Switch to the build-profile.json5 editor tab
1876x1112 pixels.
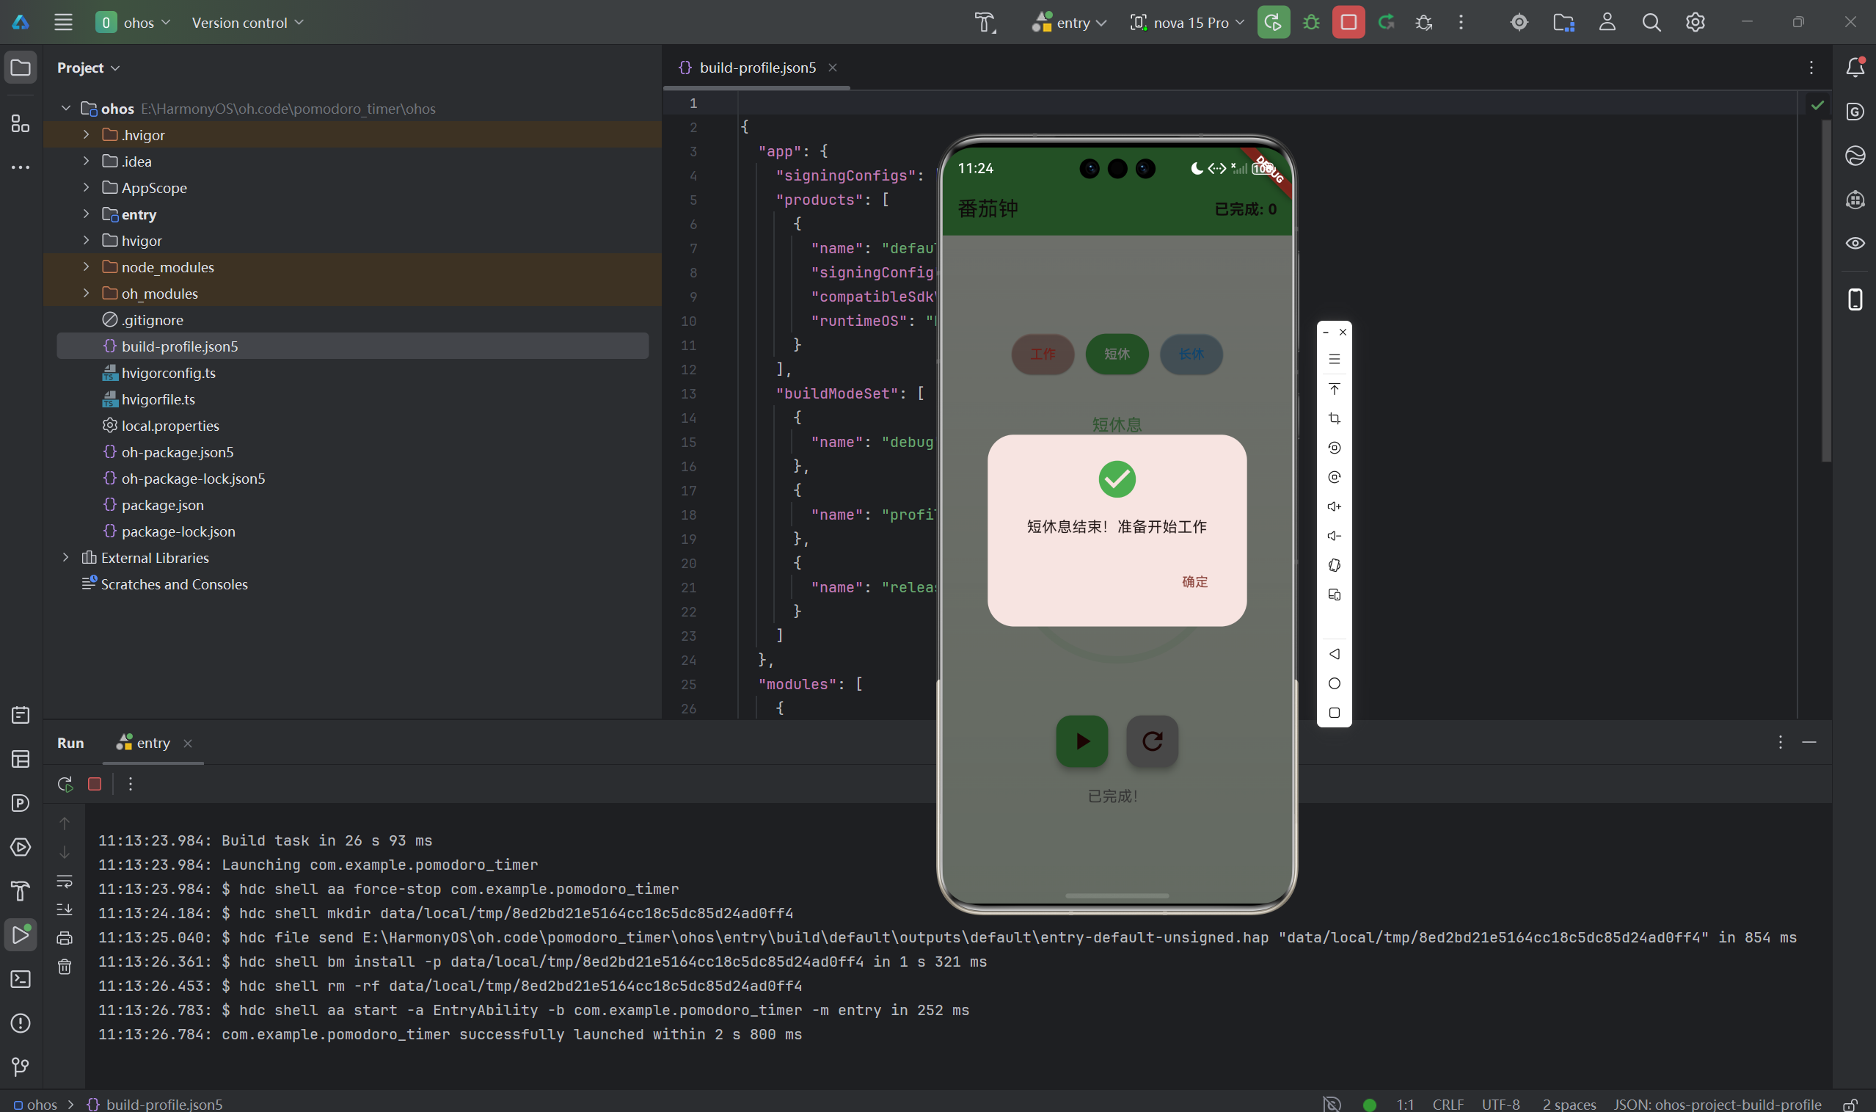click(756, 68)
